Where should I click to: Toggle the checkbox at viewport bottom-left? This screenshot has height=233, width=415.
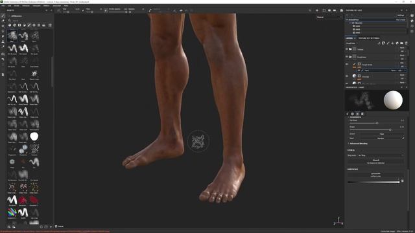coord(56,226)
